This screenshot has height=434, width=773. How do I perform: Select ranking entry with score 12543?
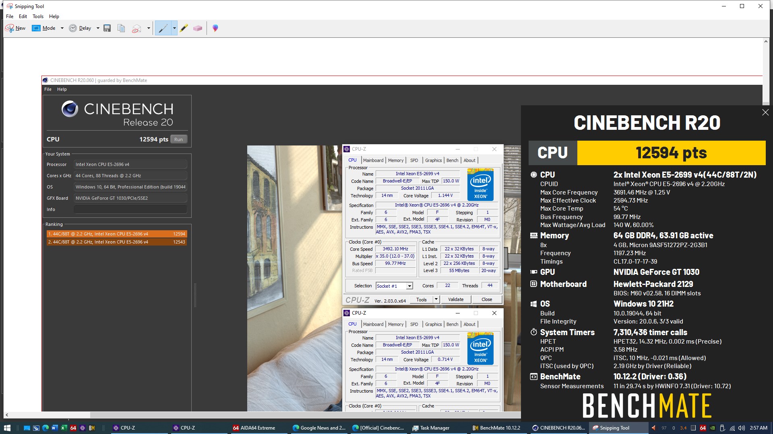pos(117,242)
